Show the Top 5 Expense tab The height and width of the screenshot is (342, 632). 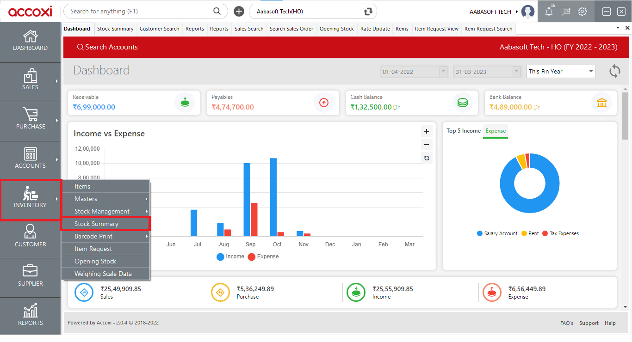click(496, 131)
